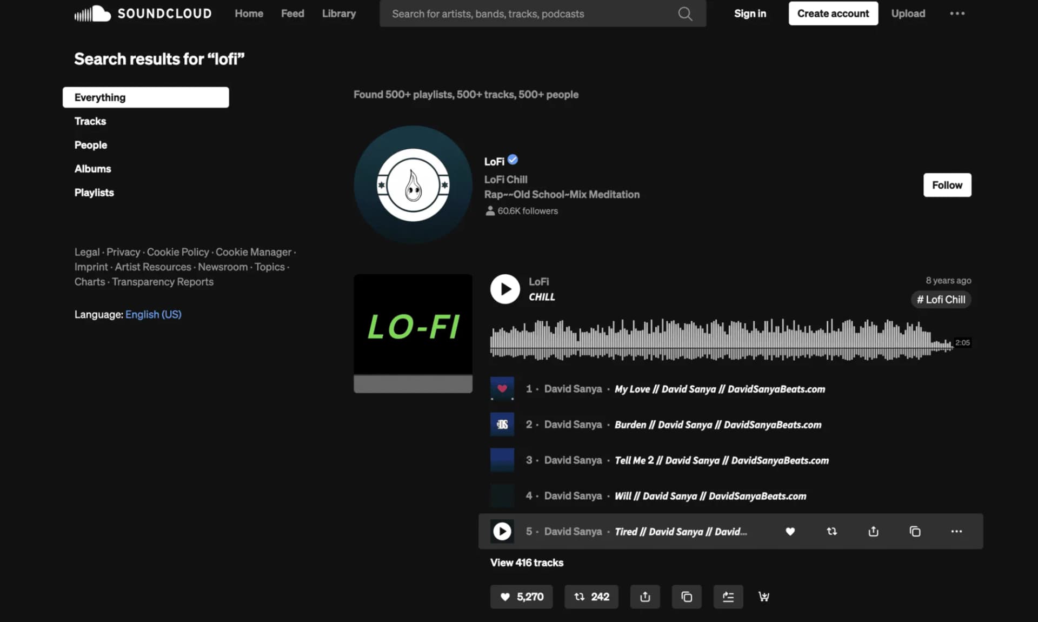Open Library in the navigation
This screenshot has width=1038, height=622.
coord(339,14)
